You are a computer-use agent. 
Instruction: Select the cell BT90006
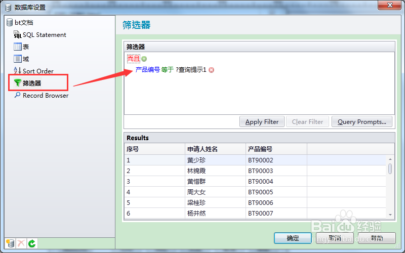point(276,202)
